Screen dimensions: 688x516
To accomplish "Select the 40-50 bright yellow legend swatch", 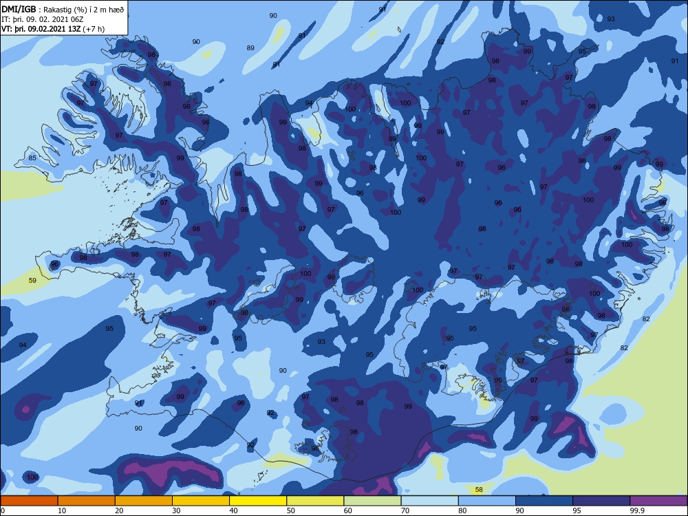I will point(258,501).
